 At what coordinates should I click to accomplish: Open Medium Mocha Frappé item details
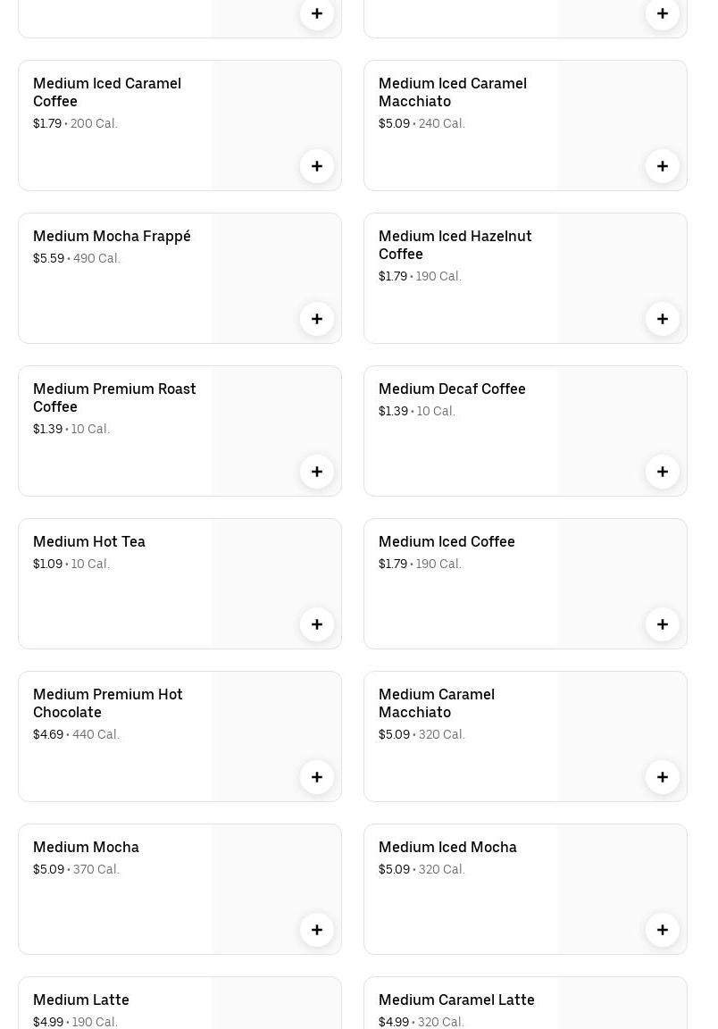[x=112, y=237]
